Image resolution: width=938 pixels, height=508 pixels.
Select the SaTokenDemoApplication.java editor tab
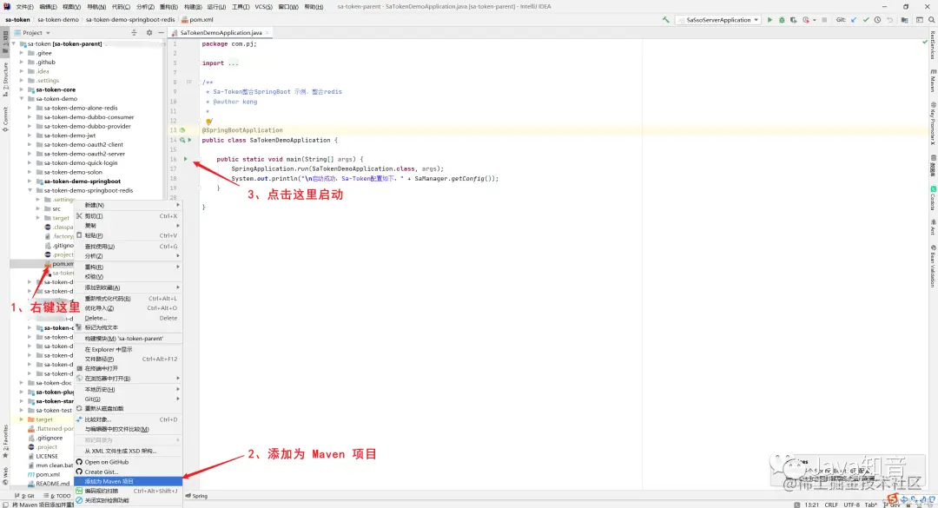point(221,33)
